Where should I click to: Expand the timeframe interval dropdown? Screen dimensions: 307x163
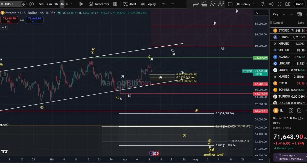pyautogui.click(x=72, y=4)
